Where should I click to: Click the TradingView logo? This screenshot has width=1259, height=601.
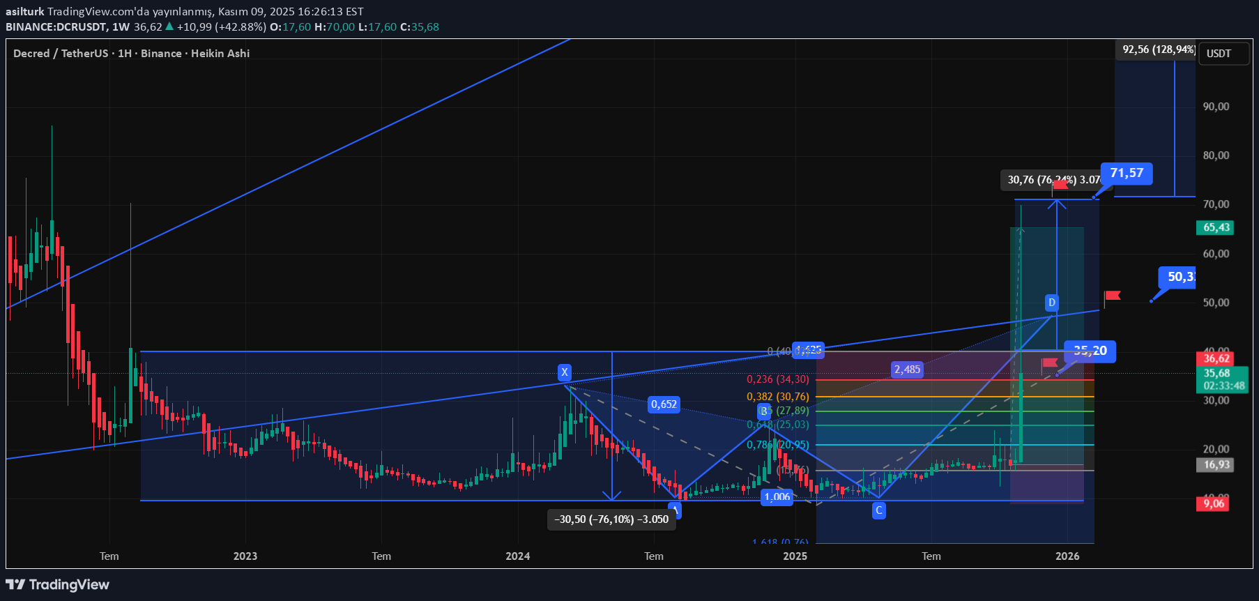(57, 584)
